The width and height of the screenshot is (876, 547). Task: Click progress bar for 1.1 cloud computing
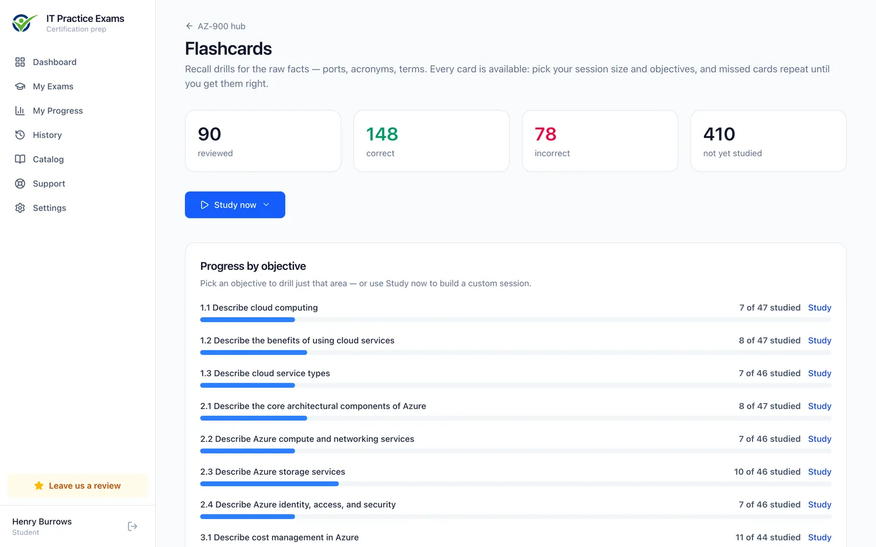tap(516, 320)
